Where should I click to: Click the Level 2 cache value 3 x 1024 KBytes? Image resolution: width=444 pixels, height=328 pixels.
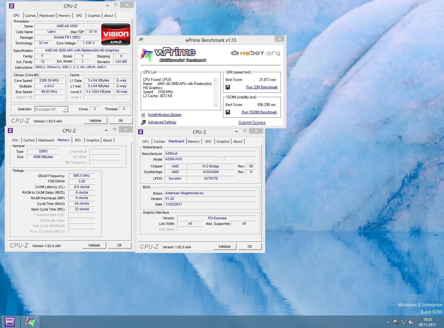pos(98,92)
